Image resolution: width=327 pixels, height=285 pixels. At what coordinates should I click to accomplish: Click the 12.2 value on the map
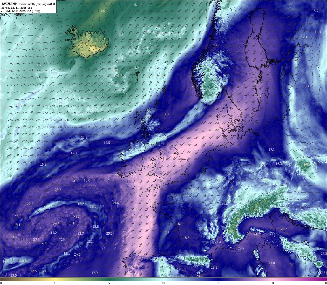click(x=81, y=204)
